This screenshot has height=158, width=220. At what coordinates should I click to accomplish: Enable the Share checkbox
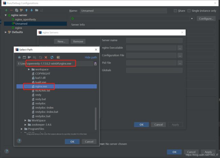pyautogui.click(x=175, y=11)
